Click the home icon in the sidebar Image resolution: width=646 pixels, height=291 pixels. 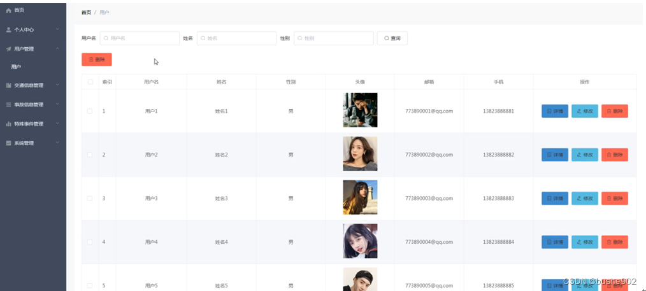(8, 10)
